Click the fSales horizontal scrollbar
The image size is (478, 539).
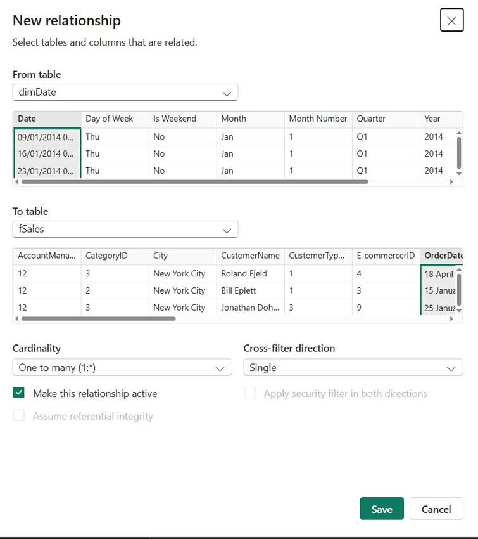click(98, 319)
